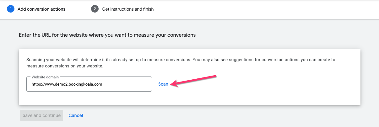
Task: Click the gray background right of Cancel
Action: [x=220, y=115]
